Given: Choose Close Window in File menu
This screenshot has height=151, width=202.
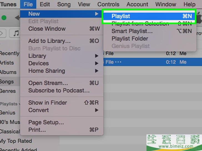Looking at the screenshot, I should coord(62,29).
